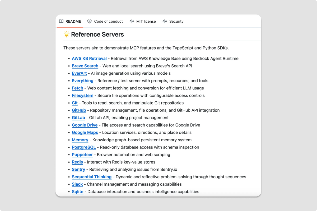Click description 'Interact with Redis key-value stores'
The image size is (317, 211).
(121, 162)
